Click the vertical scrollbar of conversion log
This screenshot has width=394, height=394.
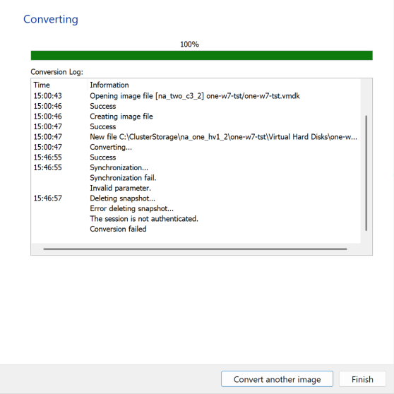pyautogui.click(x=366, y=173)
